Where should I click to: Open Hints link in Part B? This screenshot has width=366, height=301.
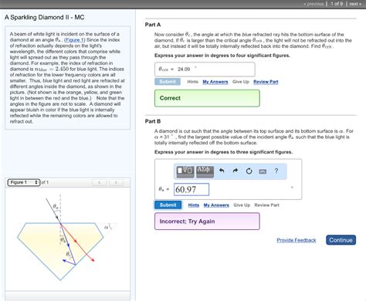tap(194, 205)
